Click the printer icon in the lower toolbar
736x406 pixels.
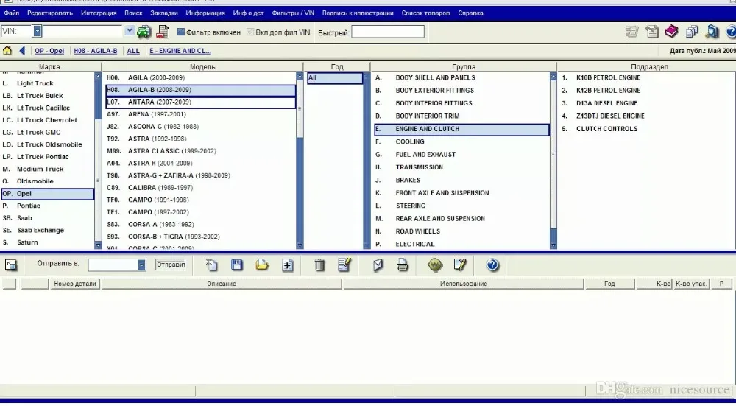[x=403, y=265]
